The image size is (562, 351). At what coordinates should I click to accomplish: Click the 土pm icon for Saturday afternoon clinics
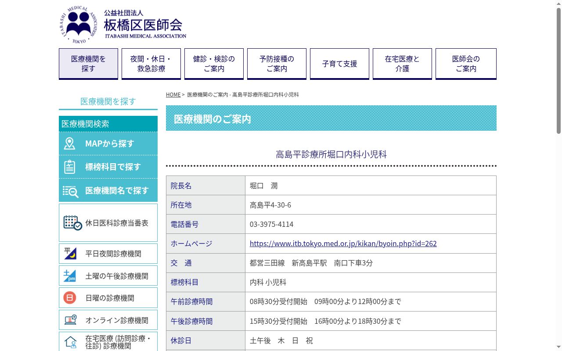[70, 276]
